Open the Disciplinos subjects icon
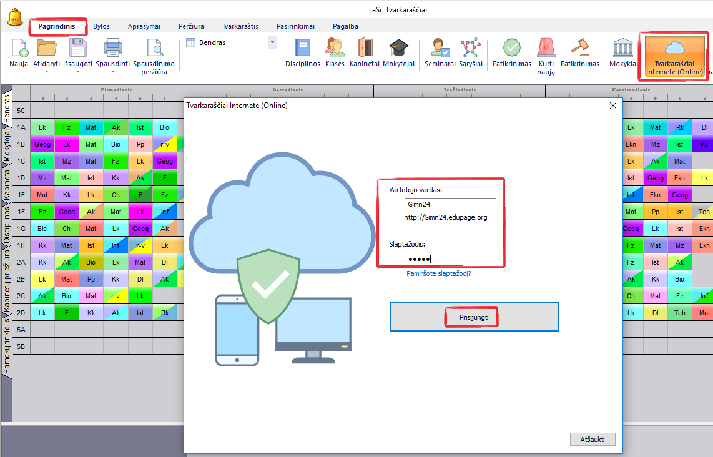This screenshot has height=457, width=713. pyautogui.click(x=302, y=49)
